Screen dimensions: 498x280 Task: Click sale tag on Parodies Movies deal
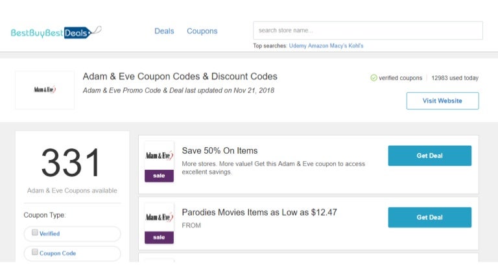(x=159, y=237)
